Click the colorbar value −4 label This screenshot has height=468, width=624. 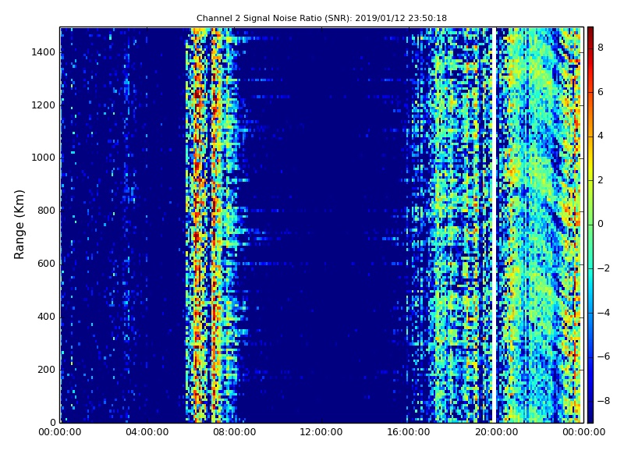click(x=603, y=313)
